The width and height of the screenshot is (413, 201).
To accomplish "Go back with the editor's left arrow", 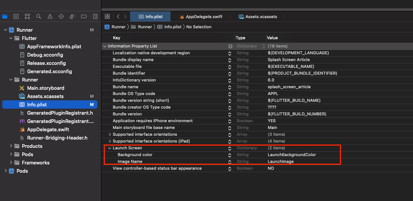I will pyautogui.click(x=118, y=17).
